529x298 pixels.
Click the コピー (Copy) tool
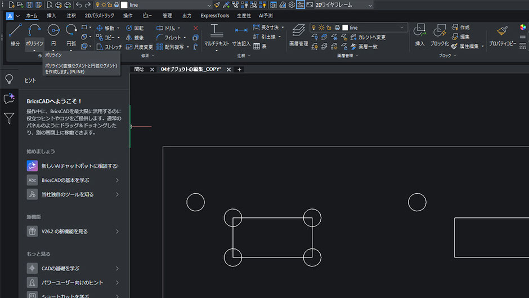105,38
